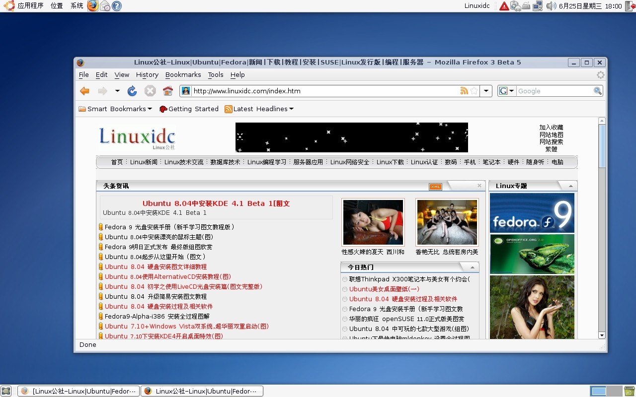Click the Back navigation arrow
Screen dimensions: 636x397
pos(84,91)
